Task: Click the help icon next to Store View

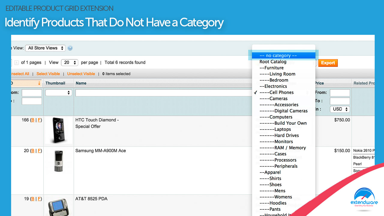Action: click(70, 48)
